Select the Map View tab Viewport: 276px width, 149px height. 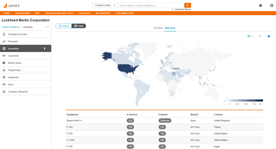click(170, 28)
